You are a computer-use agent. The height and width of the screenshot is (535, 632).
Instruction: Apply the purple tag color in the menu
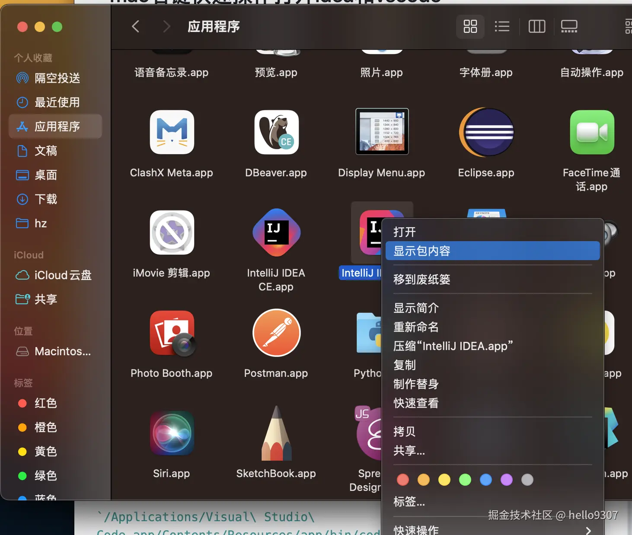[507, 480]
